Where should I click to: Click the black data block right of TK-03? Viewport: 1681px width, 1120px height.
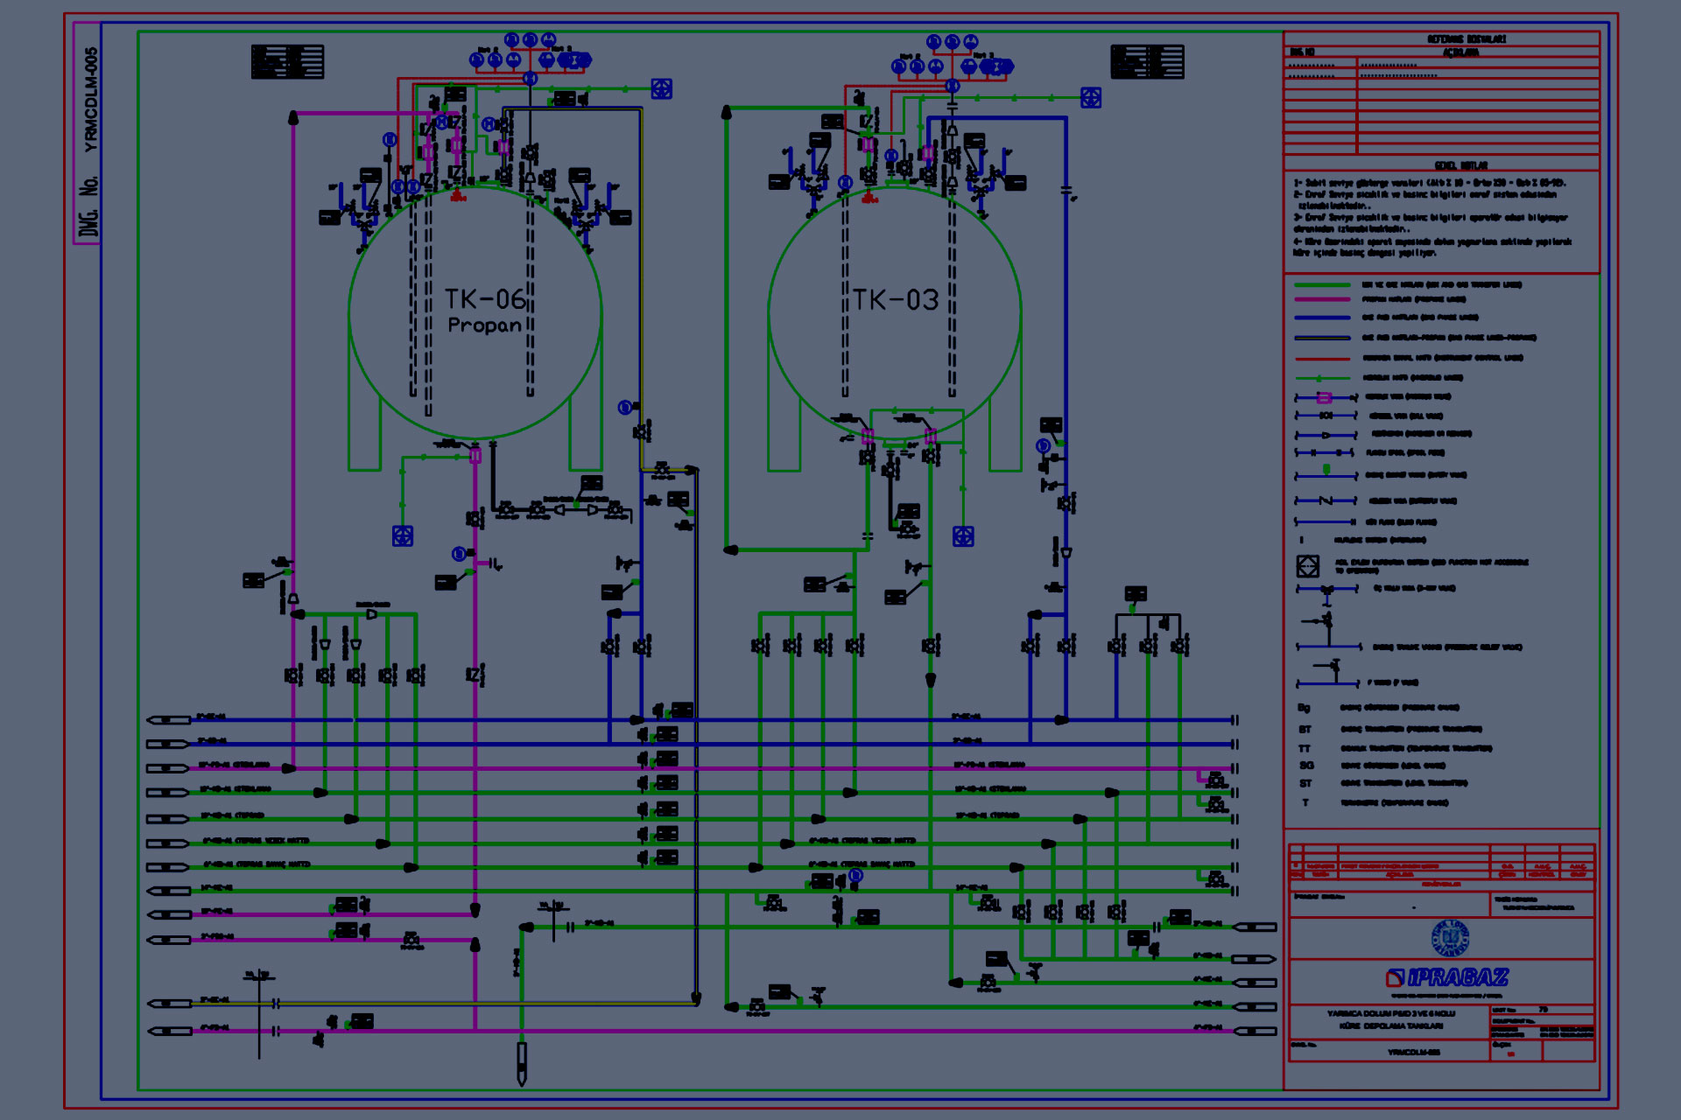tap(1147, 62)
